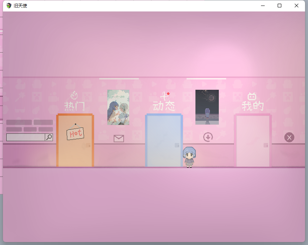Enter the orange 热门 door
308x245 pixels.
[75, 140]
